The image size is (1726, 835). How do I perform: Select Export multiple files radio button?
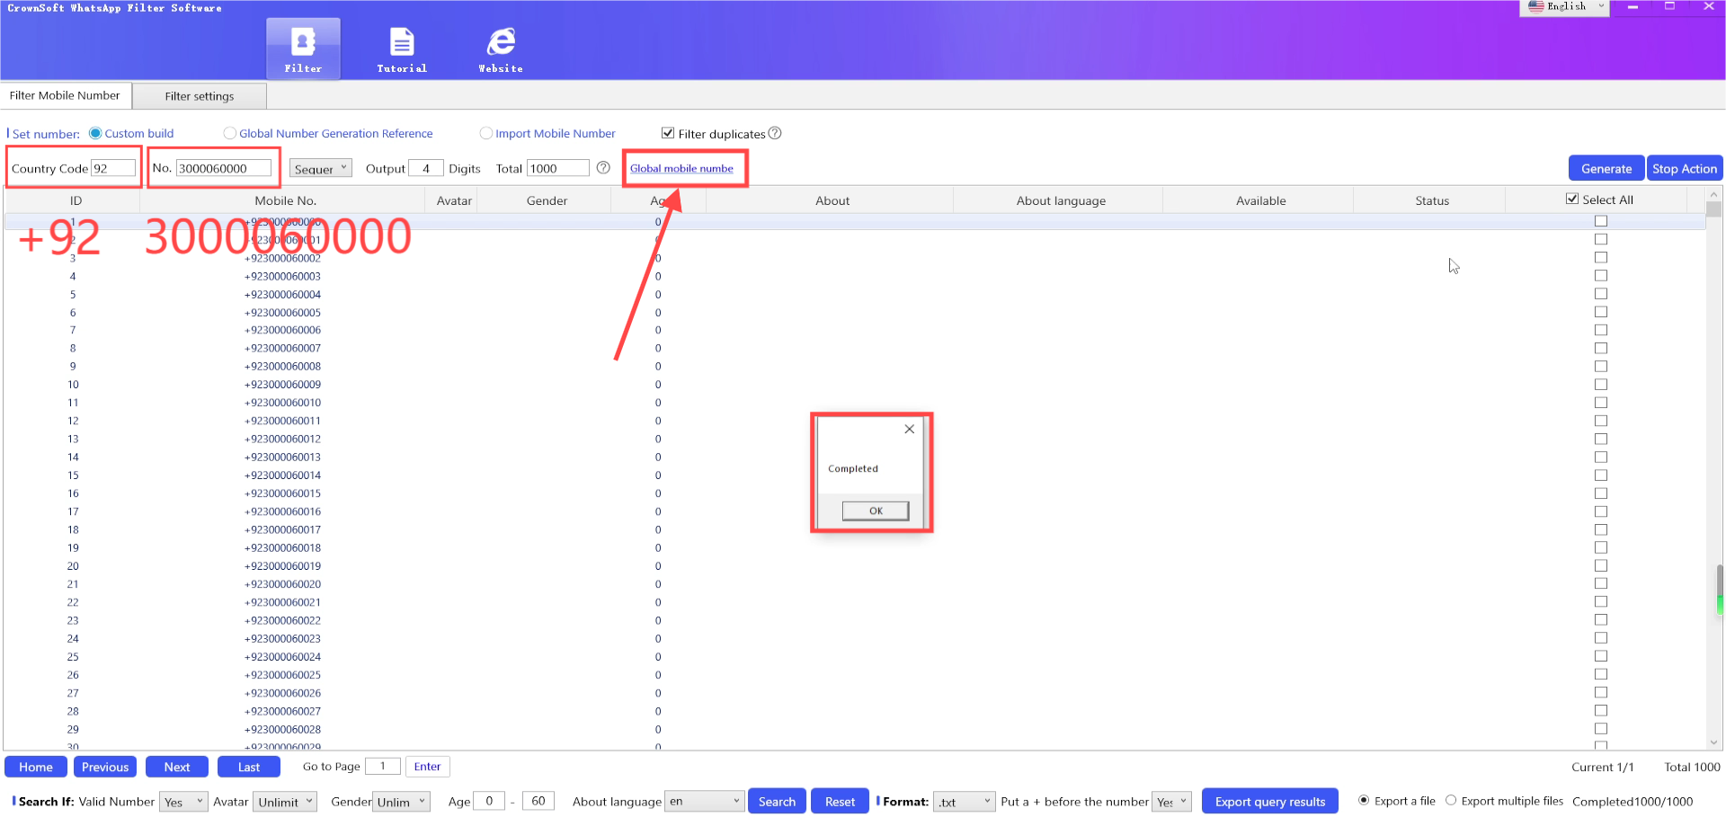(x=1451, y=800)
